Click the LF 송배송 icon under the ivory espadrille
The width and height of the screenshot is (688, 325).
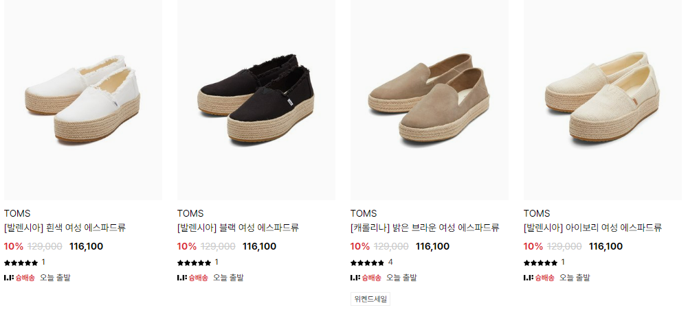point(539,278)
